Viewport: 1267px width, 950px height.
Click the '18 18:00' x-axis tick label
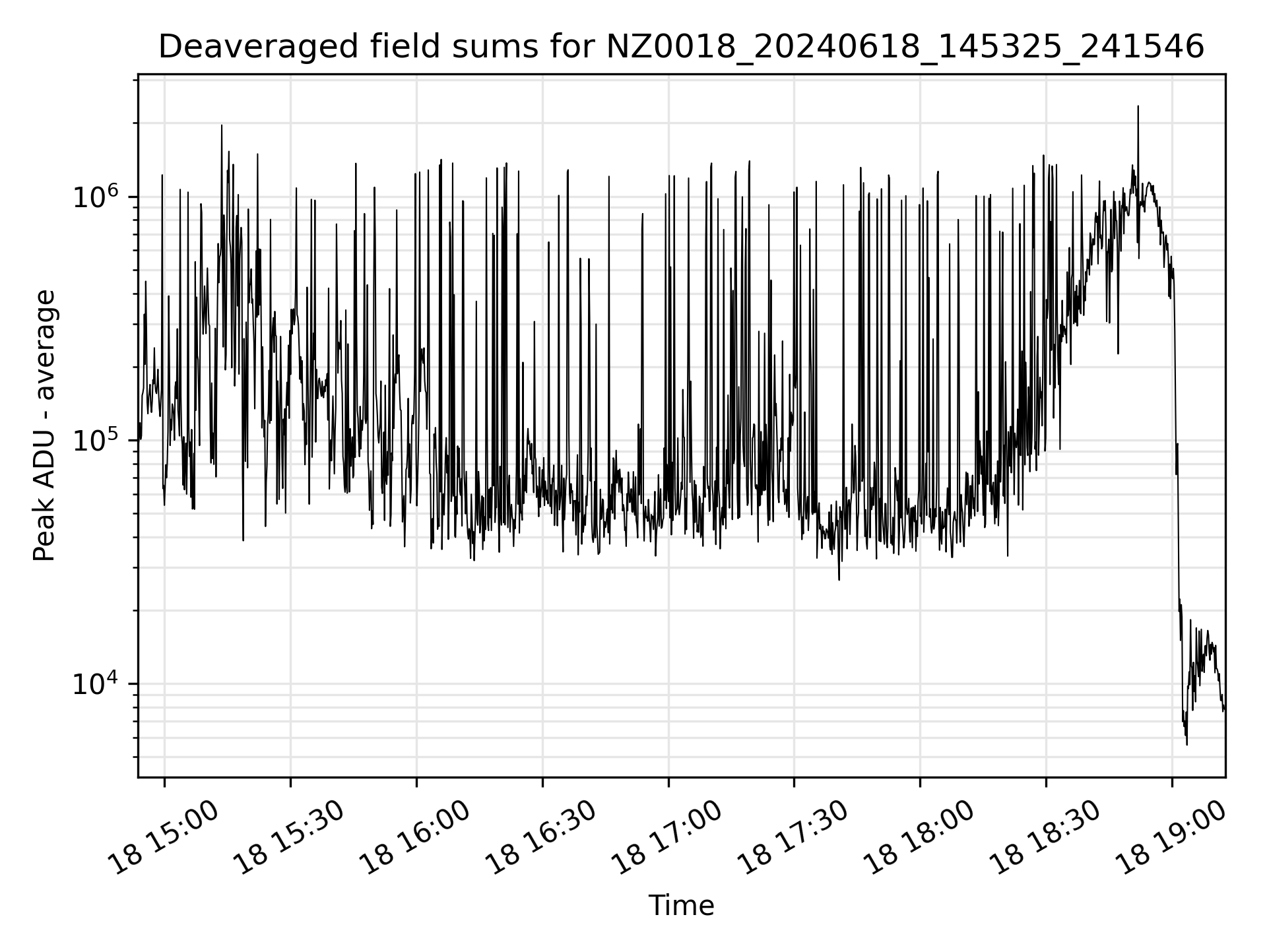[919, 838]
